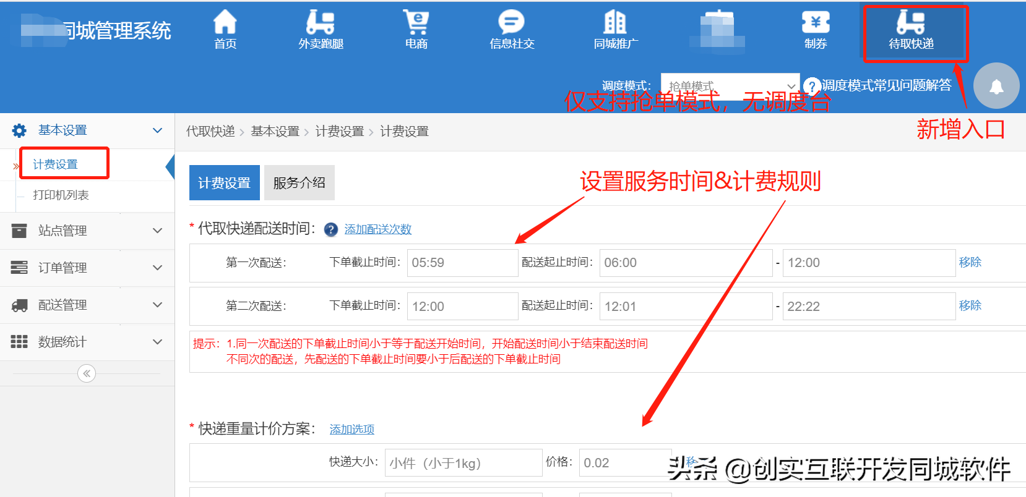Open the 信息社交 chat bubble icon
The height and width of the screenshot is (497, 1026).
tap(512, 23)
